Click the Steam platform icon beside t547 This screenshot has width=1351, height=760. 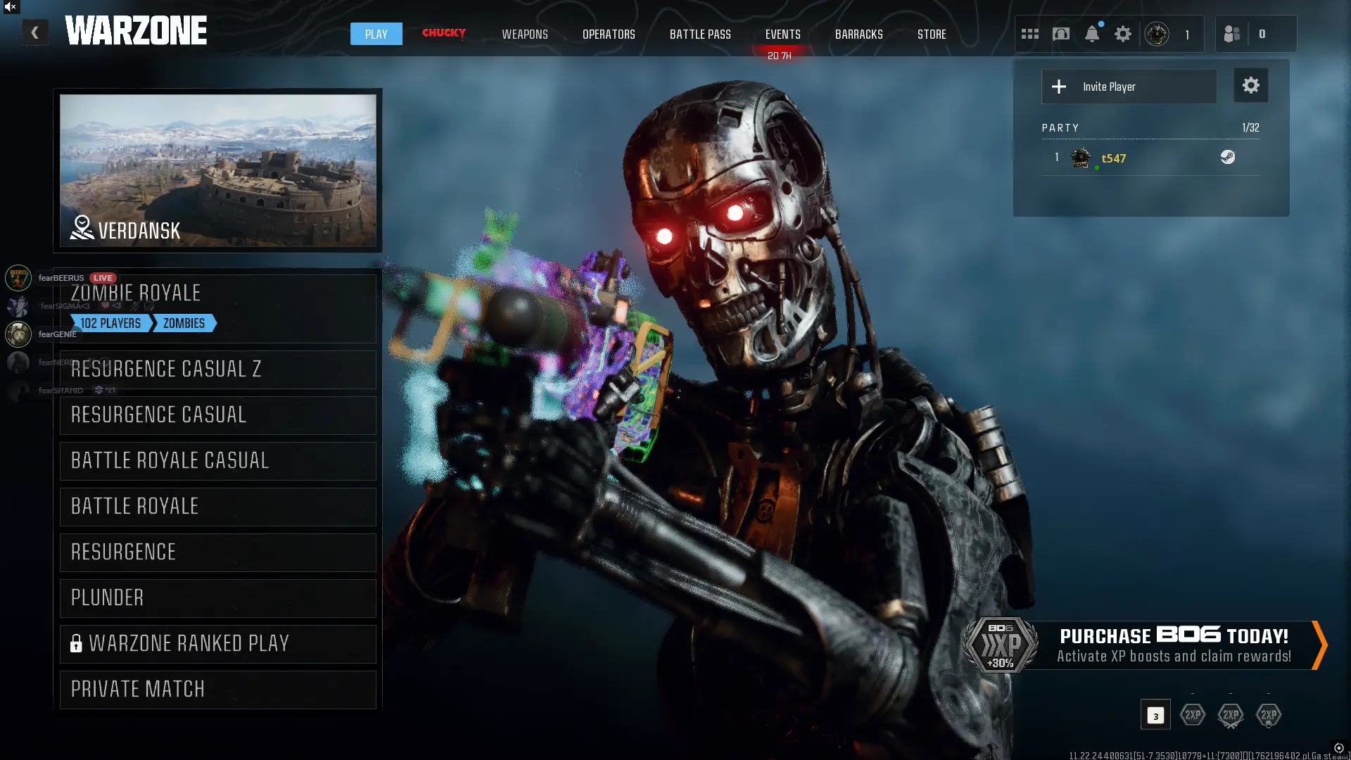(x=1227, y=157)
